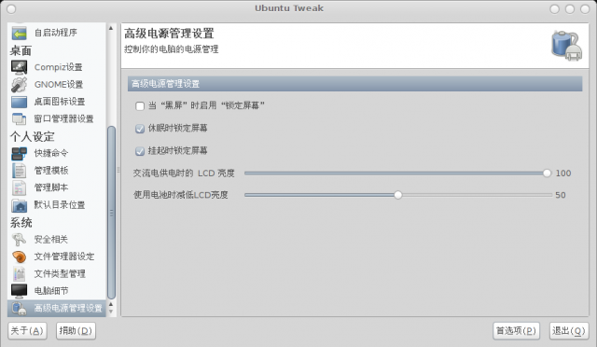Viewport: 597px width, 347px height.
Task: Adjust 交流电供电时的 LCD 亮度 slider
Action: [398, 173]
